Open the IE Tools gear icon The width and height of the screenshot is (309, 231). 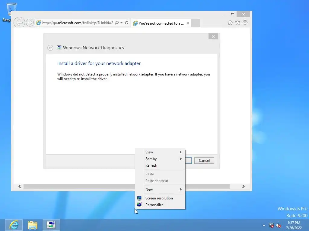pyautogui.click(x=245, y=22)
